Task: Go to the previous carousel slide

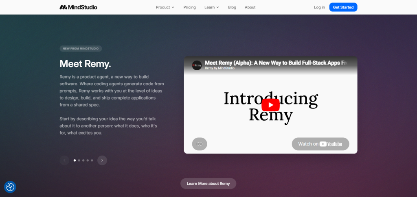Action: [64, 160]
